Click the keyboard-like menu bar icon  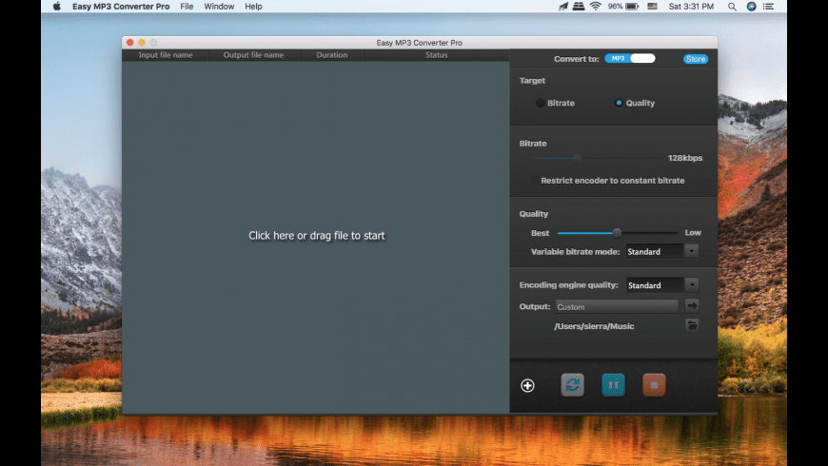579,7
